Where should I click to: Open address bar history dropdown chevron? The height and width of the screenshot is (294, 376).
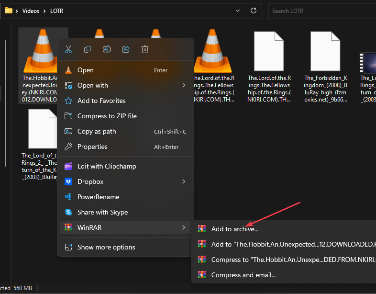pyautogui.click(x=238, y=11)
